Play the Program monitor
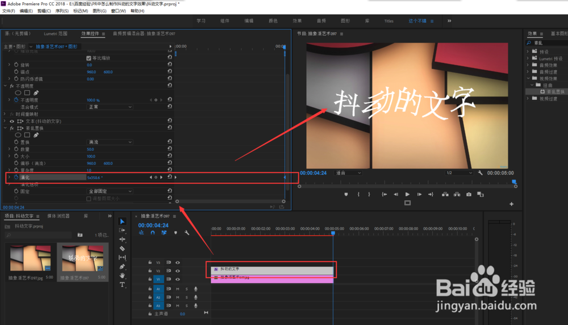The width and height of the screenshot is (568, 325). [x=407, y=195]
